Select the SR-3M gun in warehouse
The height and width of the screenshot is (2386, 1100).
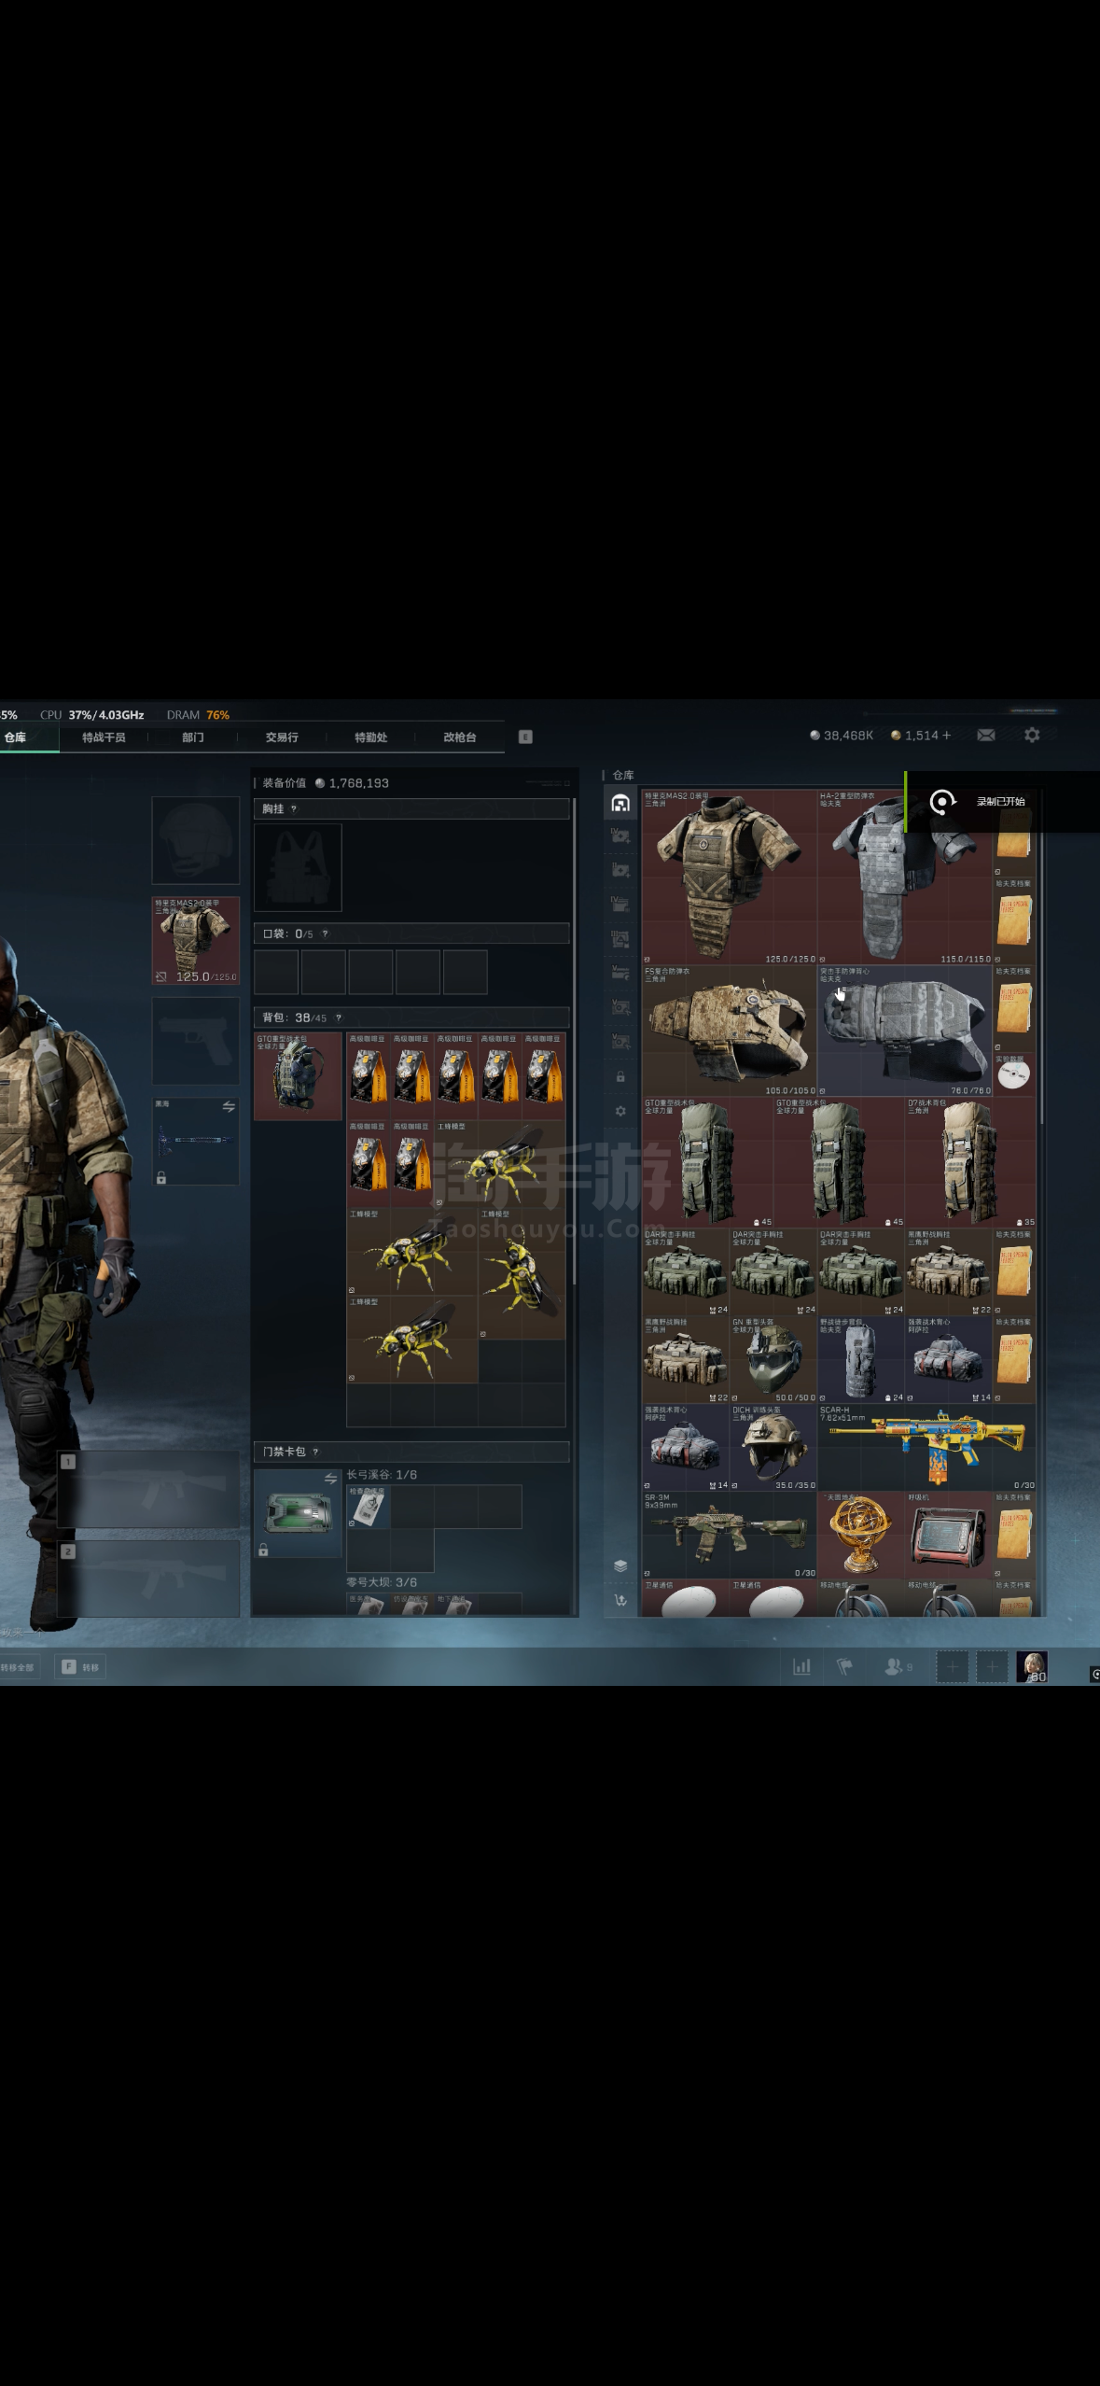pos(730,1535)
